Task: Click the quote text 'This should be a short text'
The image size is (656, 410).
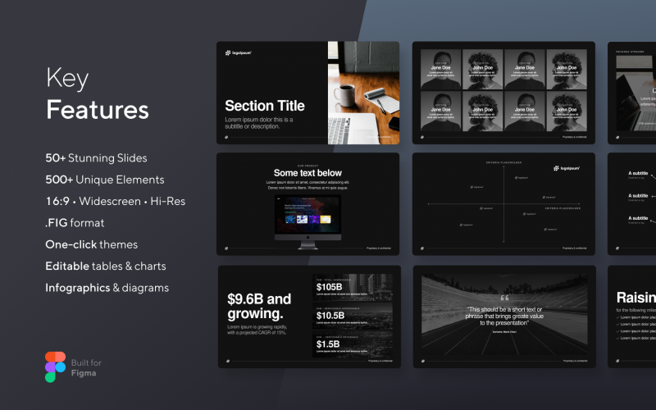Action: click(x=504, y=316)
